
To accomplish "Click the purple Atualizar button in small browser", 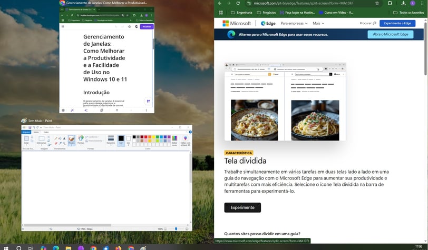I will click(147, 27).
